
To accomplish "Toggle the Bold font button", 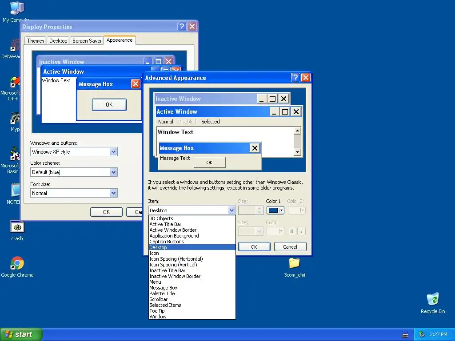I will pyautogui.click(x=292, y=231).
